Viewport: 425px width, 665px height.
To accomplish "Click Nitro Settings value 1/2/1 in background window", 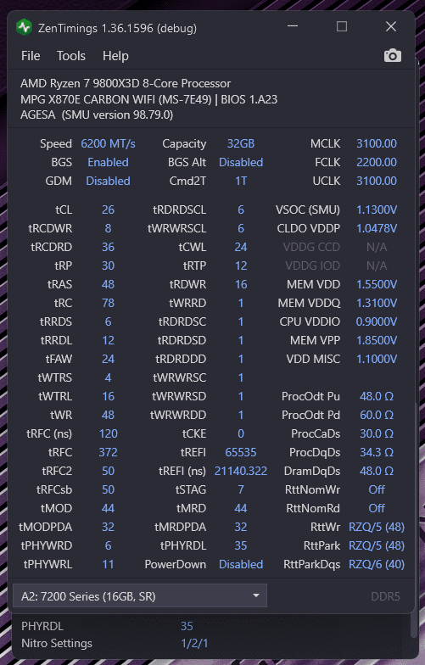I will click(194, 644).
